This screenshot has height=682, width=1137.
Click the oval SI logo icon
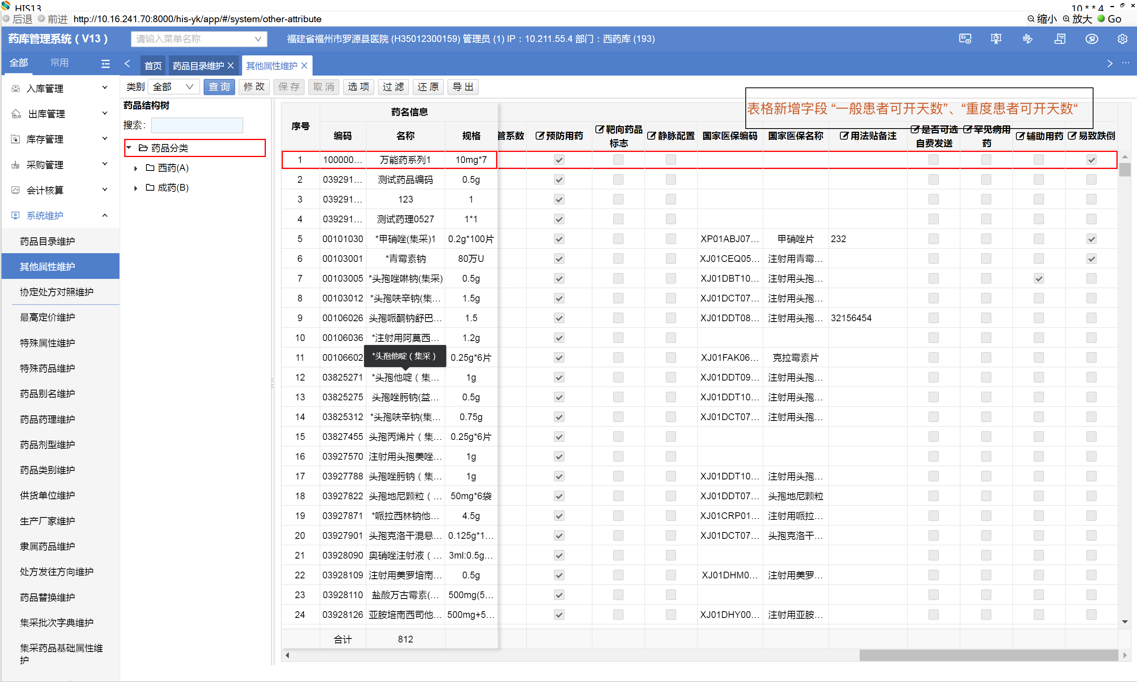coord(1092,39)
